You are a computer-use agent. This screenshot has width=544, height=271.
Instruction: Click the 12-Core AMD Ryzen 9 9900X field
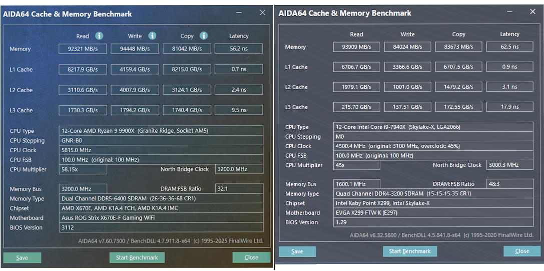161,131
